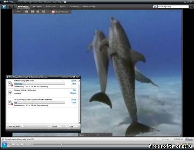This screenshot has height=150, width=194.
Task: Cancel the National Geographic Video download
Action: click(x=74, y=81)
